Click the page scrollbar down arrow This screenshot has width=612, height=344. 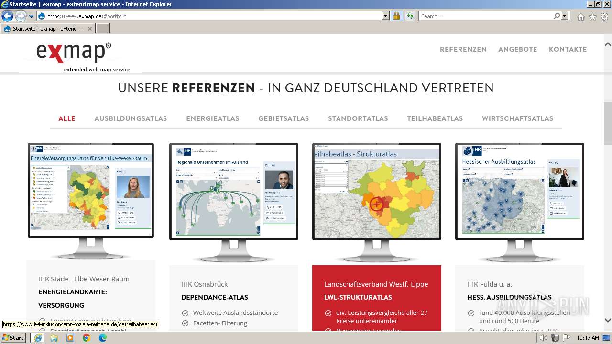608,321
